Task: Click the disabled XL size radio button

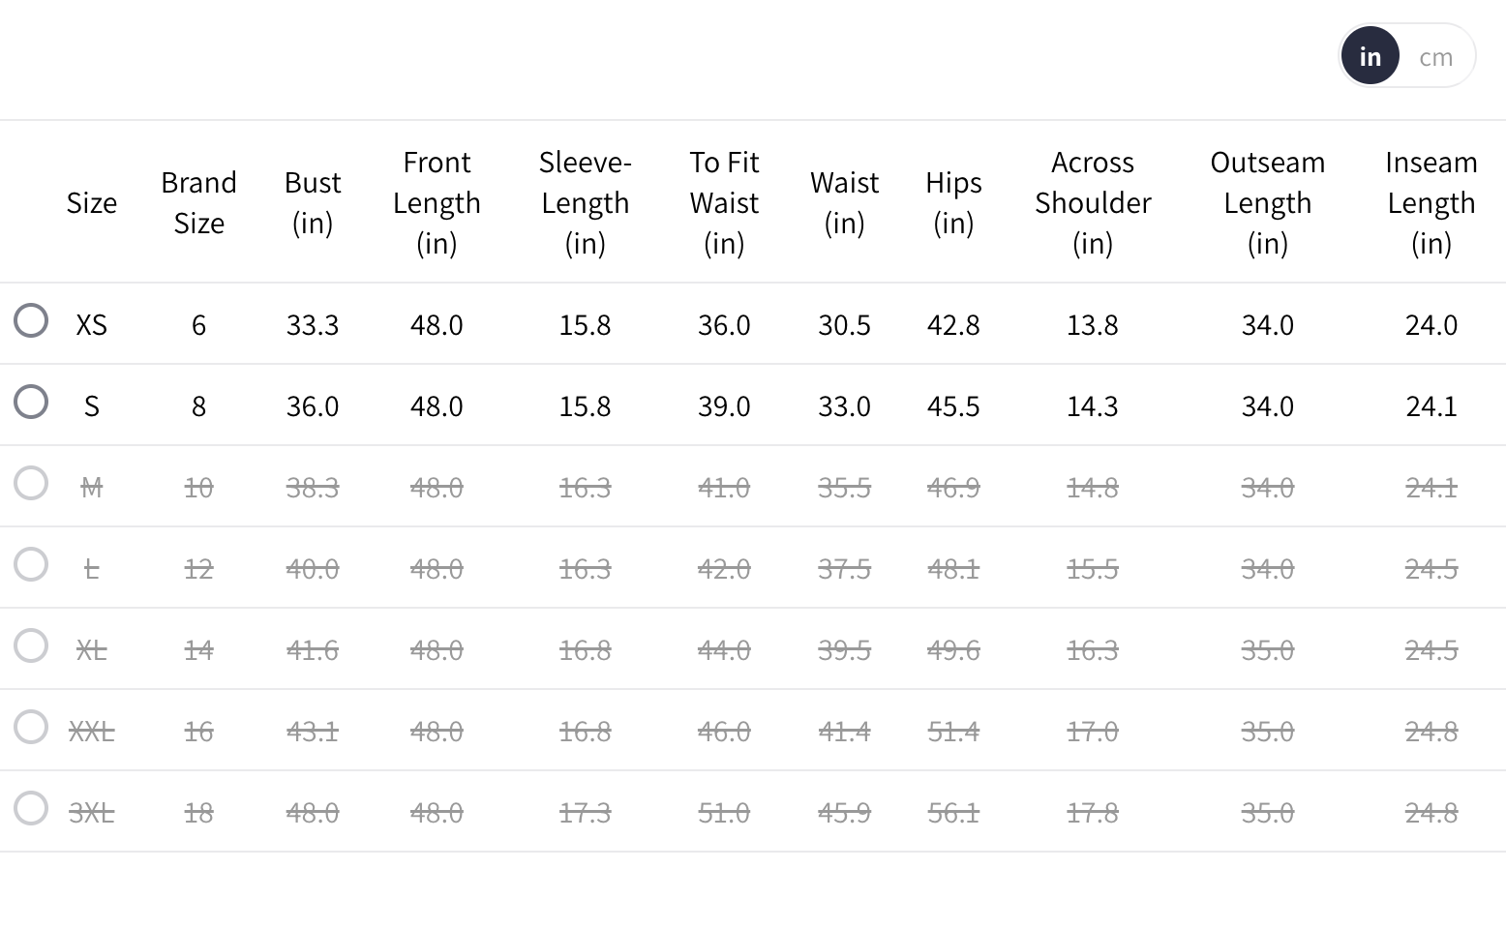Action: tap(31, 645)
